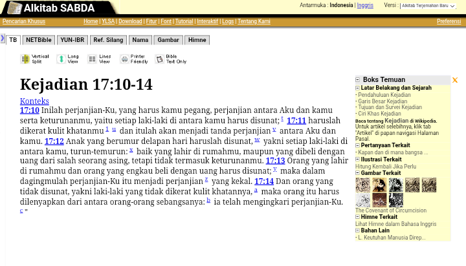Click footnote 1 after khatanmu

tap(107, 129)
